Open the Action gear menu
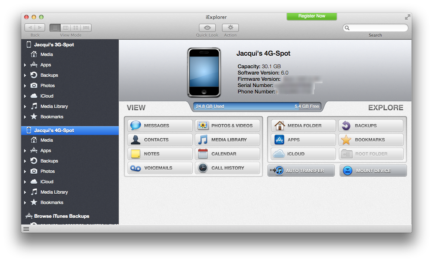Screen dimensions: 433x262 (x=230, y=28)
